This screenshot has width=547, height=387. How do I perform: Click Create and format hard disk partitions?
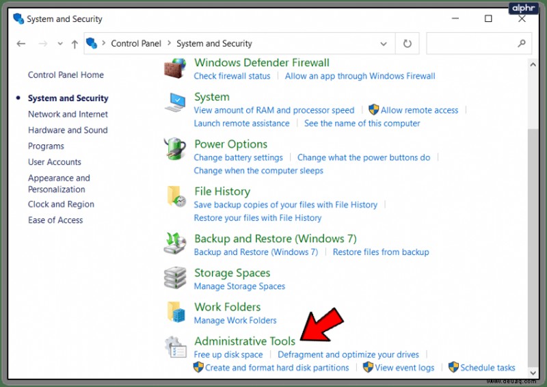[277, 368]
